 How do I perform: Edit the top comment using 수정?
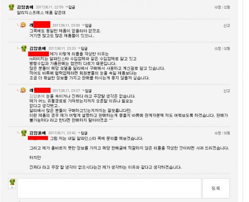point(218,7)
